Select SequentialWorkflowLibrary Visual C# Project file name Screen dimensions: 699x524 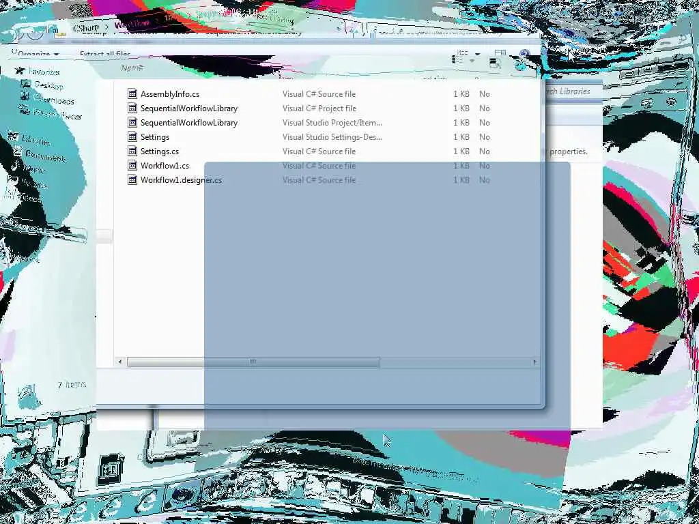click(x=189, y=108)
